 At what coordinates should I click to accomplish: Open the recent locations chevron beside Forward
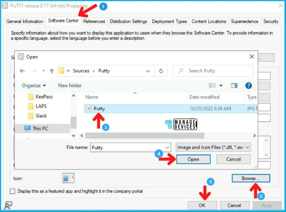tap(43, 71)
